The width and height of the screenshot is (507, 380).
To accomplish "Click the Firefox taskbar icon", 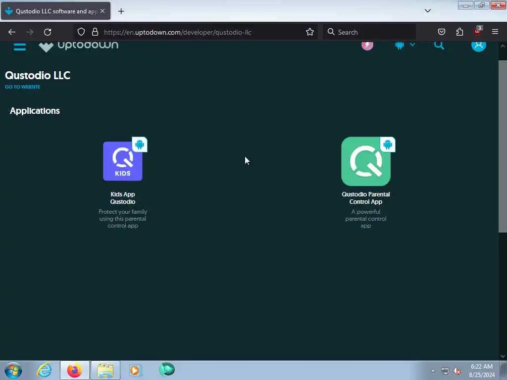I will pos(74,370).
